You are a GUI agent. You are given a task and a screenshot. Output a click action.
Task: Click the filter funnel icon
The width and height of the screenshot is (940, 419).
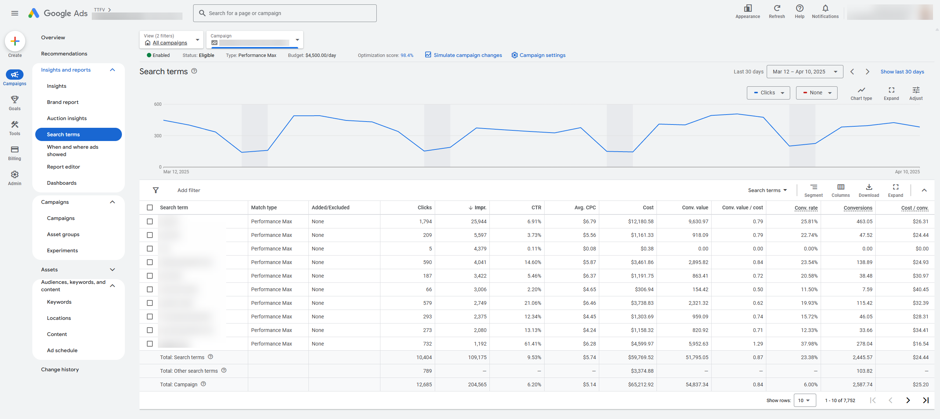pos(156,190)
